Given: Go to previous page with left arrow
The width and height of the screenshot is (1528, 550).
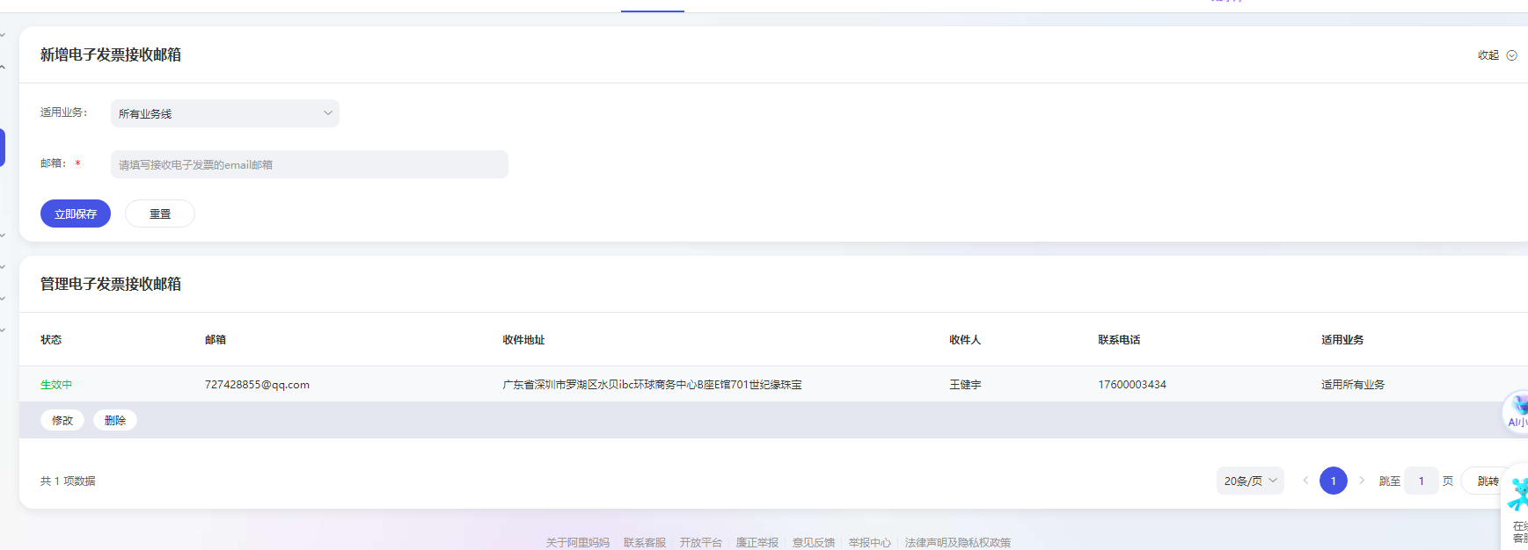Looking at the screenshot, I should (x=1305, y=481).
